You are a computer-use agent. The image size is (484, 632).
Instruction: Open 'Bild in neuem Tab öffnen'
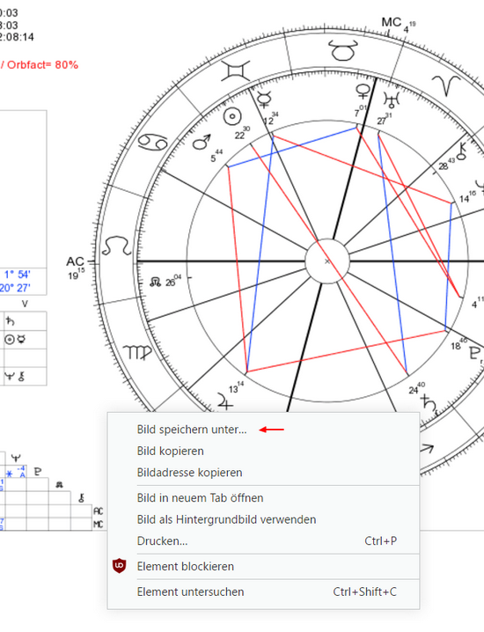click(263, 498)
